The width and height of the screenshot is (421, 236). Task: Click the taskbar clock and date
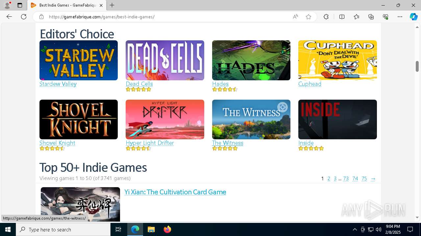pos(393,229)
